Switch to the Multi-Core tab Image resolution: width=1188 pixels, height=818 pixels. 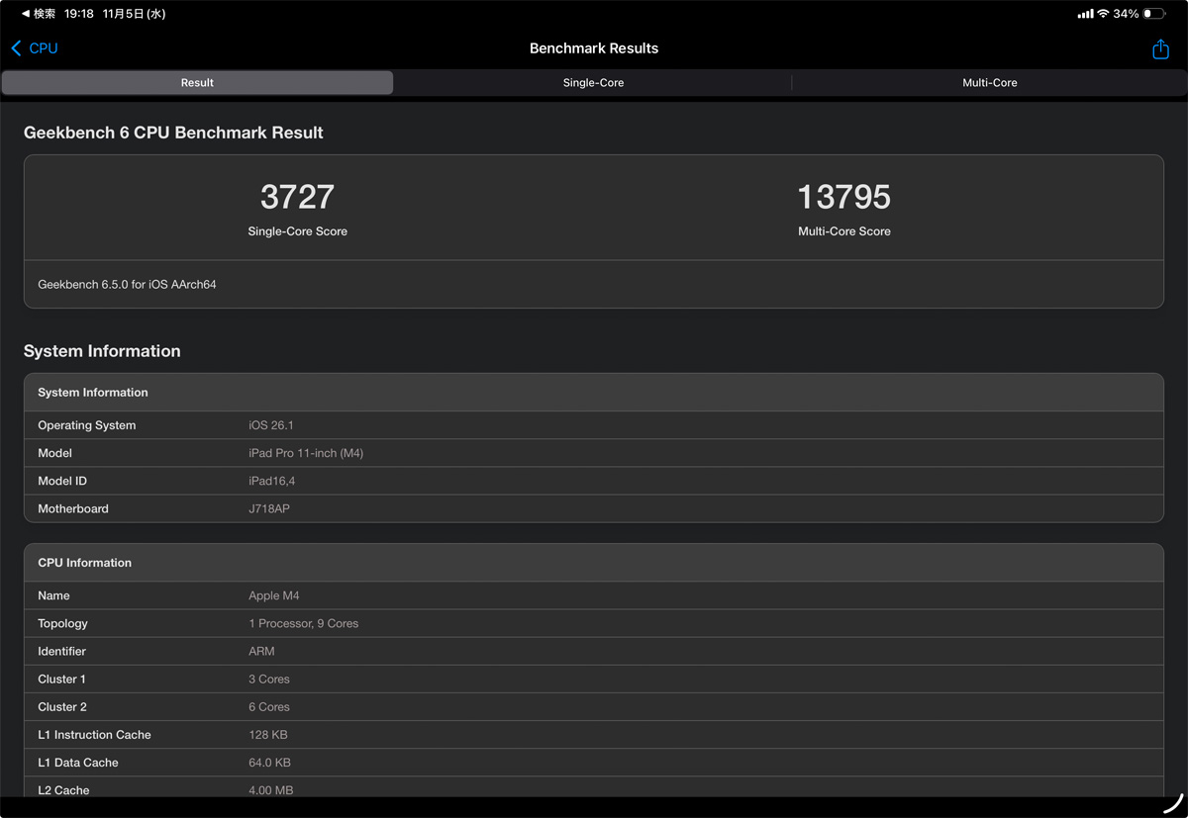(989, 83)
